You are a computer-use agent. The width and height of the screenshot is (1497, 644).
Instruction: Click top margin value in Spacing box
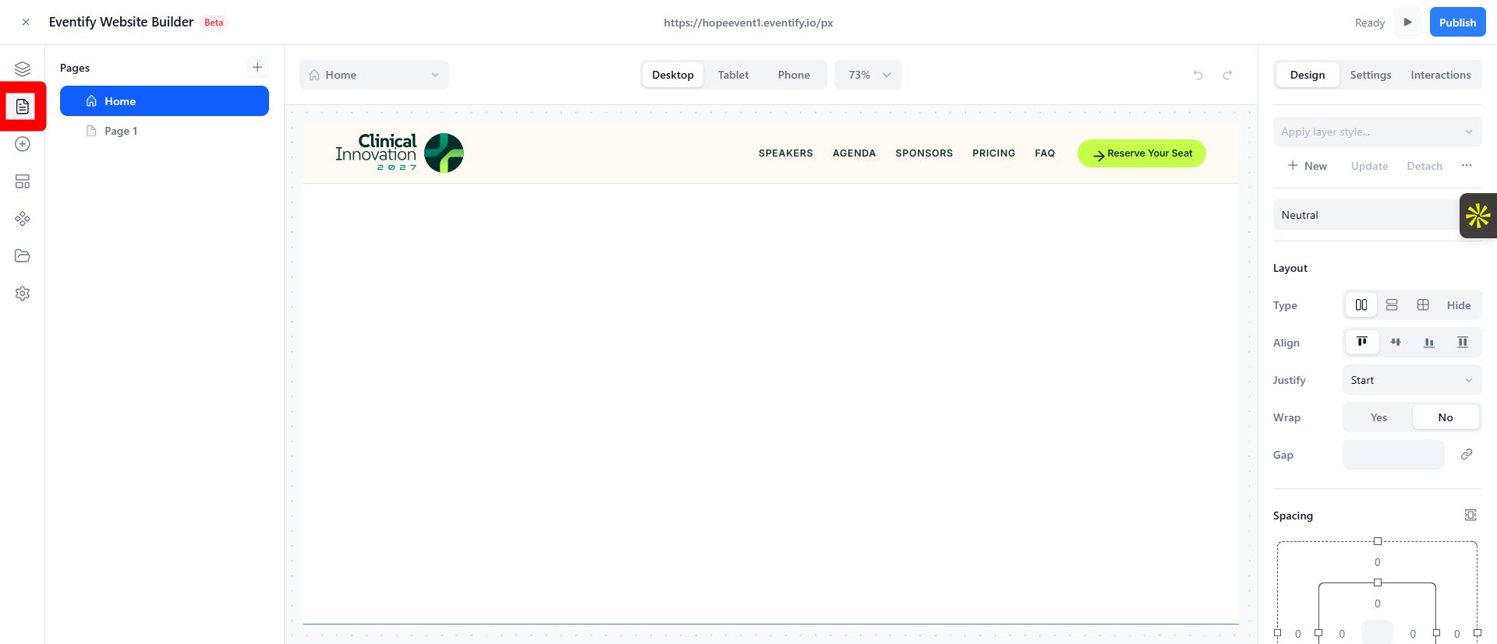[x=1378, y=562]
